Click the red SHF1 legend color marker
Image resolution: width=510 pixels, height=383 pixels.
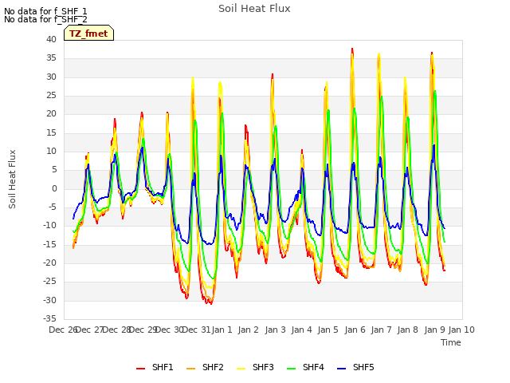pyautogui.click(x=140, y=369)
